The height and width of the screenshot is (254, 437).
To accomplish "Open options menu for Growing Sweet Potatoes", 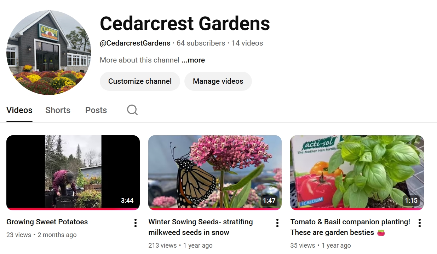I will tap(135, 223).
